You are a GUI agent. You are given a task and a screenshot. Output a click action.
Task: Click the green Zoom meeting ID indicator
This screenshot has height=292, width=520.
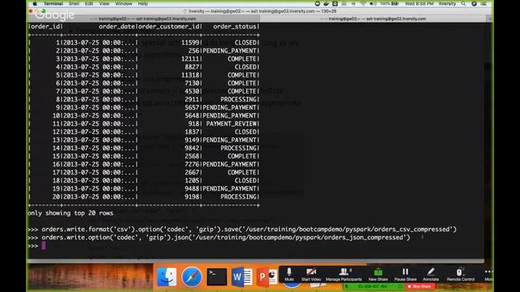click(373, 286)
